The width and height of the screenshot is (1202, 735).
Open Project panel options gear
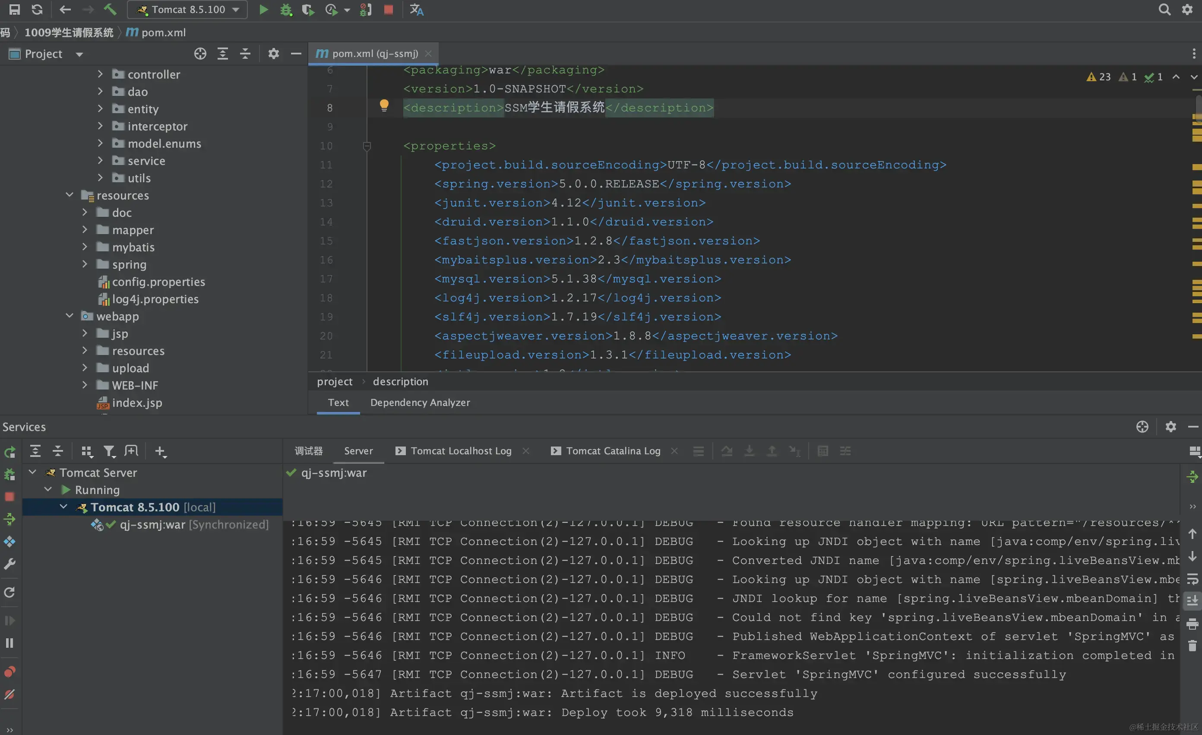pos(274,54)
